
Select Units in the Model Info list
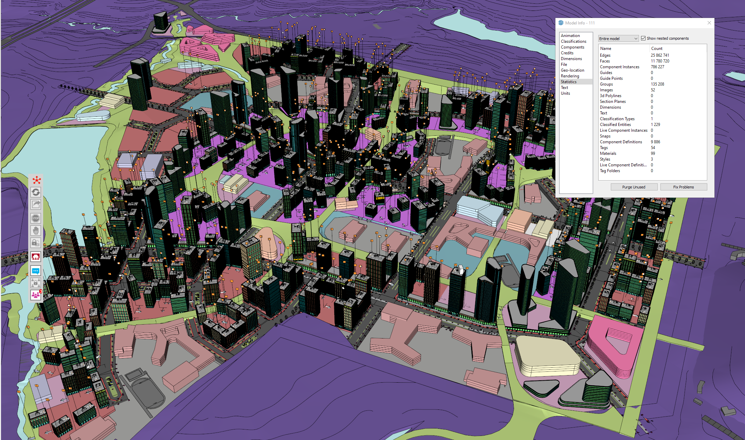(565, 93)
